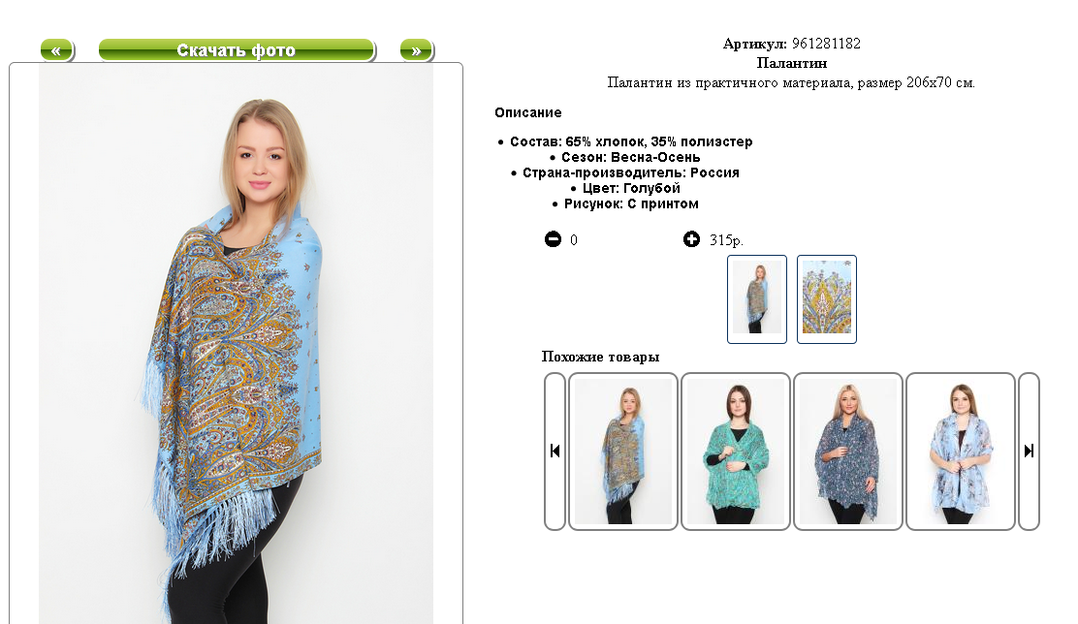
Task: Go to previous photo with « button
Action: pos(56,50)
